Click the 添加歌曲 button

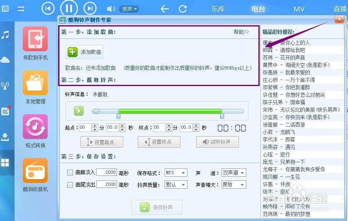[x=84, y=52]
